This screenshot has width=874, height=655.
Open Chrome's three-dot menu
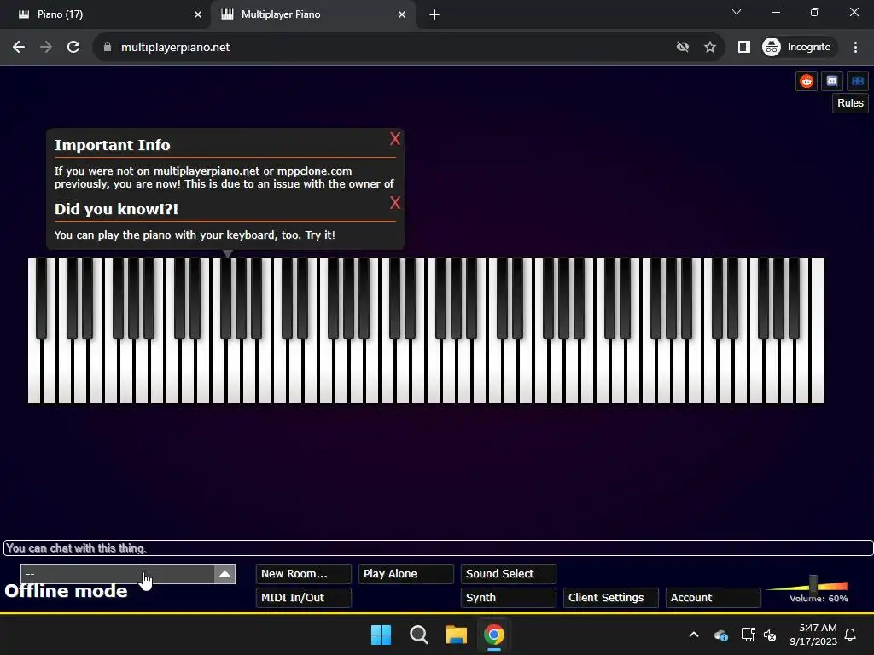(x=855, y=48)
